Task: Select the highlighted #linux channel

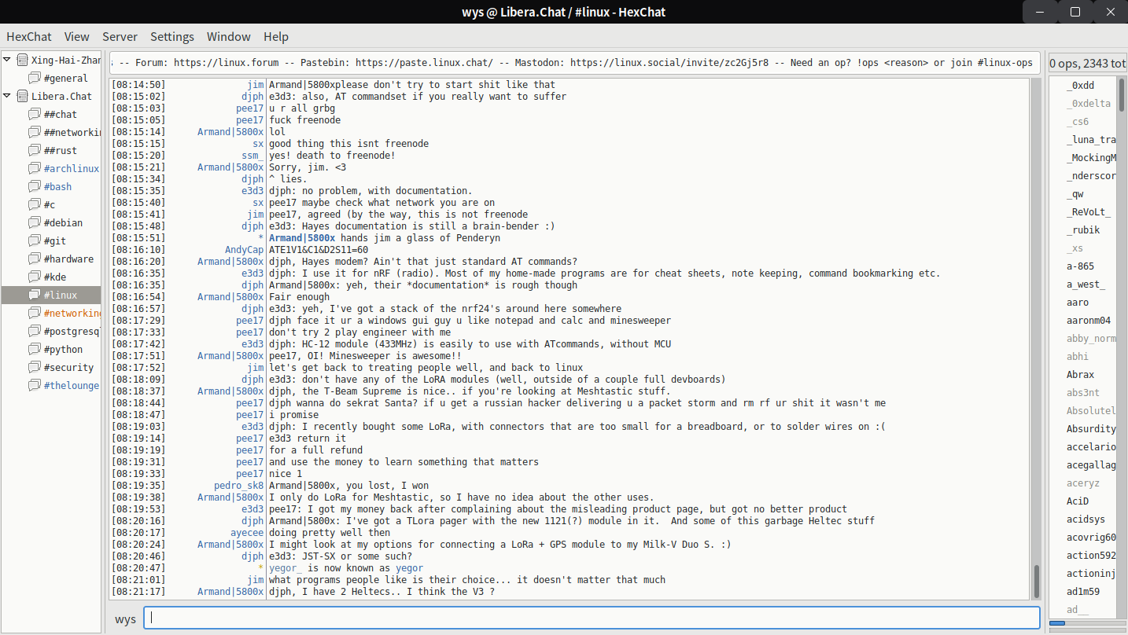Action: tap(61, 295)
